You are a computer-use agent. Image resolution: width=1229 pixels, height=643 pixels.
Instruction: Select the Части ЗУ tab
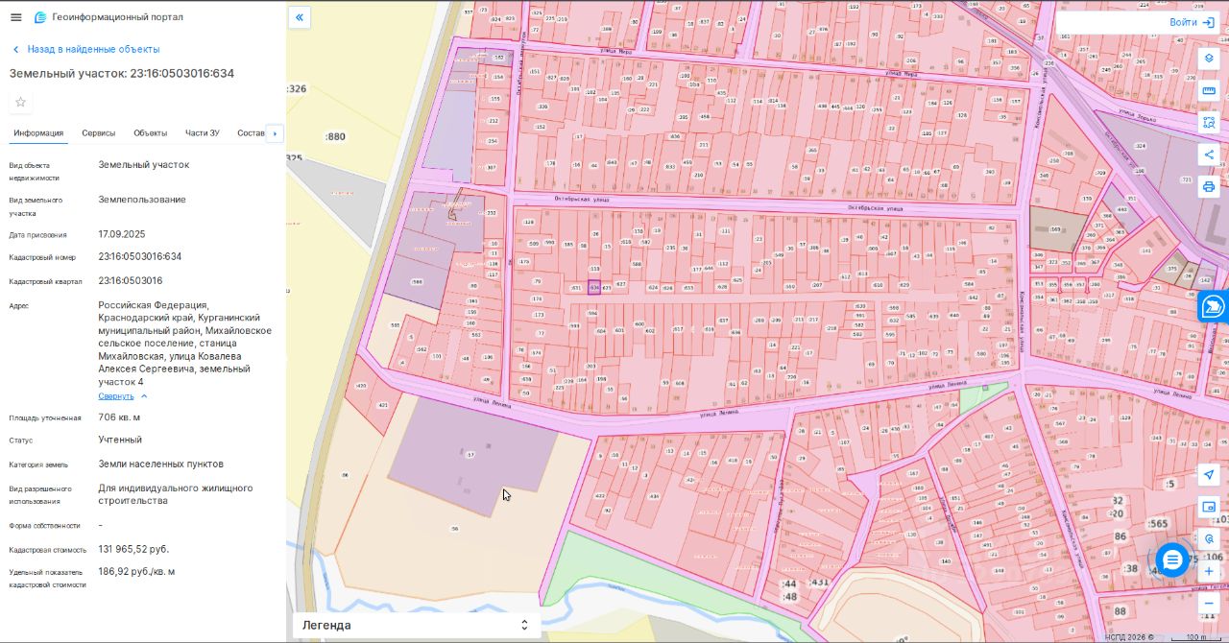coord(203,133)
